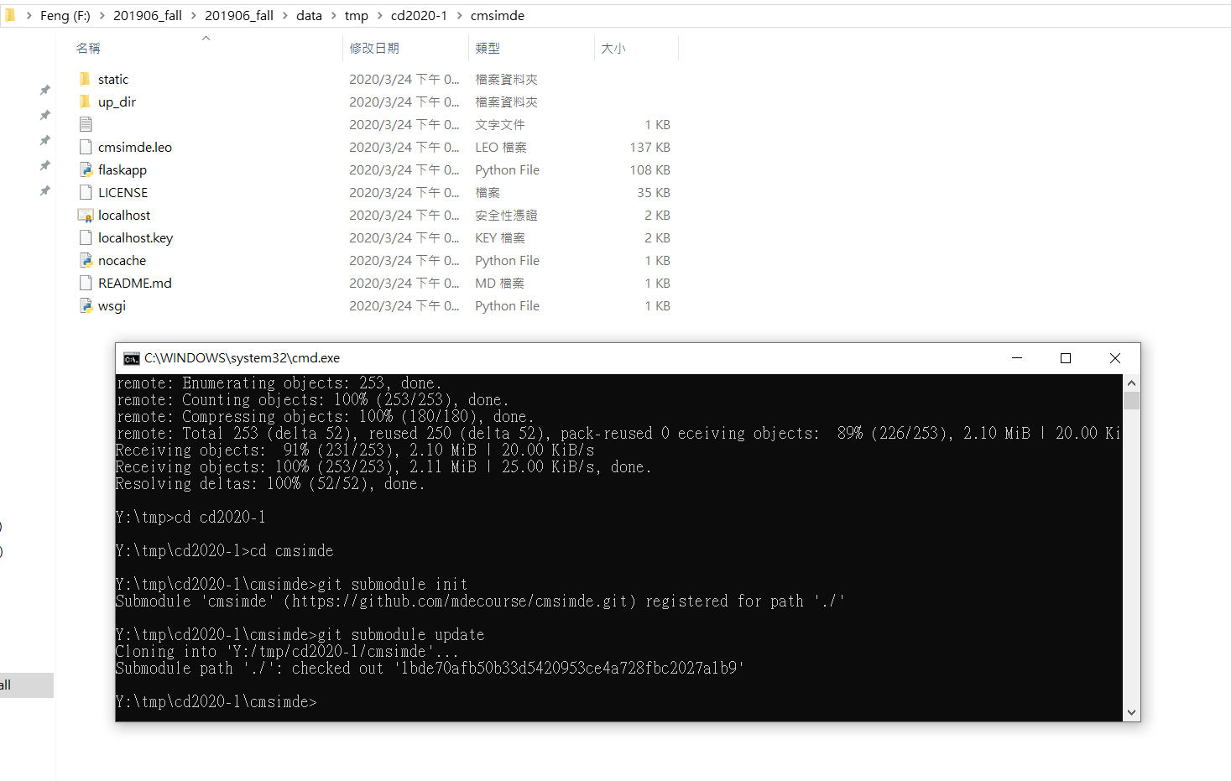Screen dimensions: 1231x781
Task: Go to first 201906_fall breadcrumb segment
Action: pyautogui.click(x=148, y=16)
